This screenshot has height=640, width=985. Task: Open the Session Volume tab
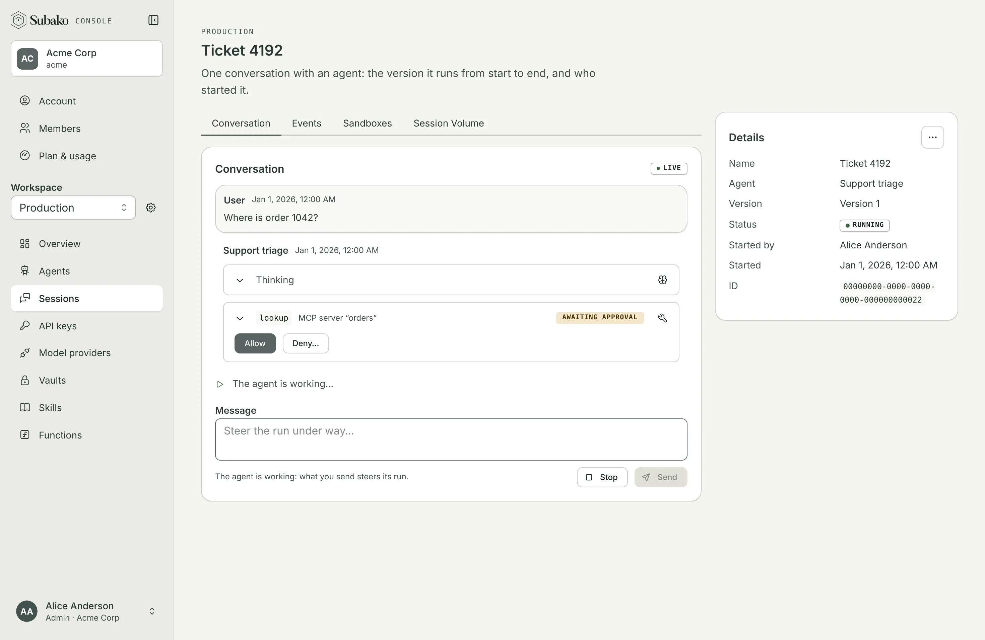[x=448, y=123]
